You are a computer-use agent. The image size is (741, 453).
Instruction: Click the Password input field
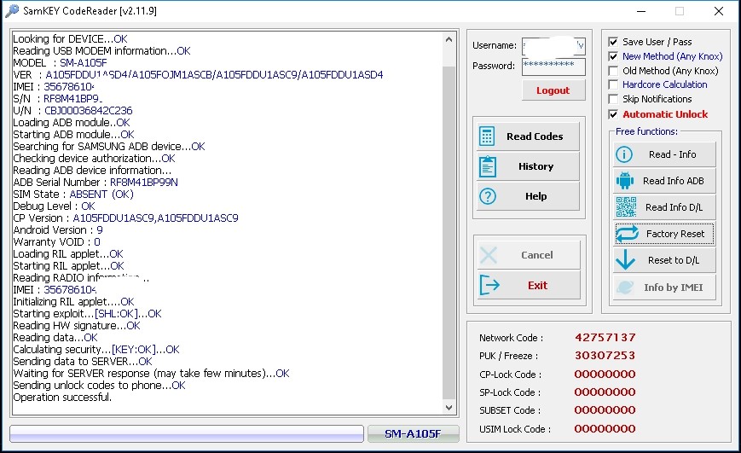553,67
